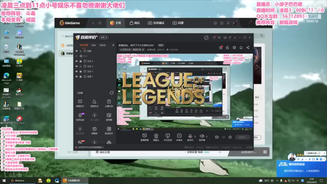Click the stream preview canvas
327x184 pixels.
[185, 92]
